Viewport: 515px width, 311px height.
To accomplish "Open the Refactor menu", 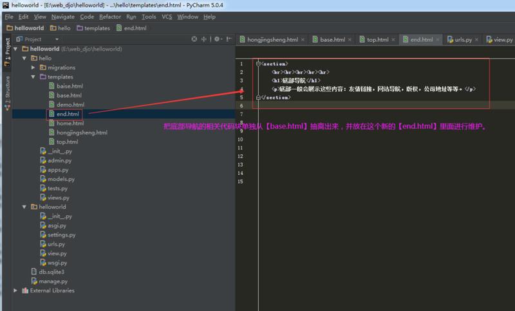I will point(110,17).
